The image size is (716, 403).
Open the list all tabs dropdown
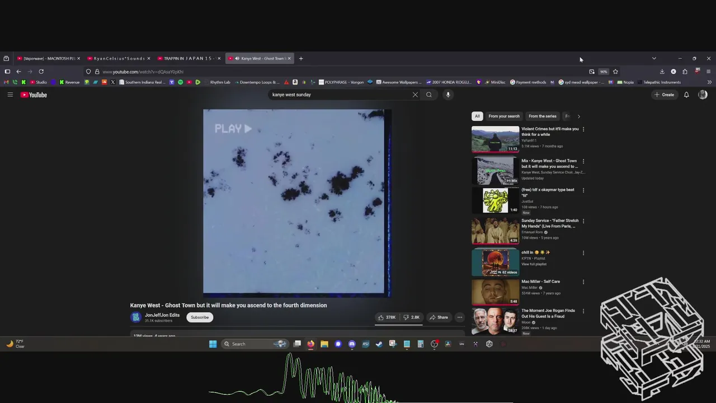[654, 58]
